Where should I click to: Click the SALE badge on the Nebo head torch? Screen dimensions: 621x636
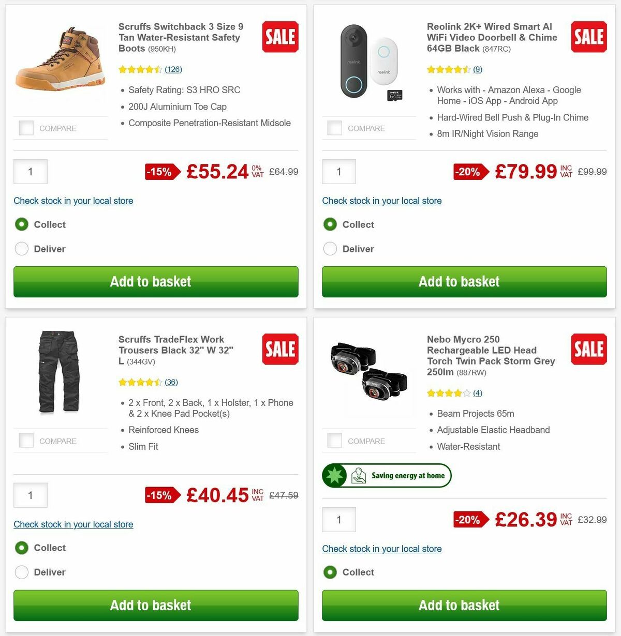click(x=588, y=350)
